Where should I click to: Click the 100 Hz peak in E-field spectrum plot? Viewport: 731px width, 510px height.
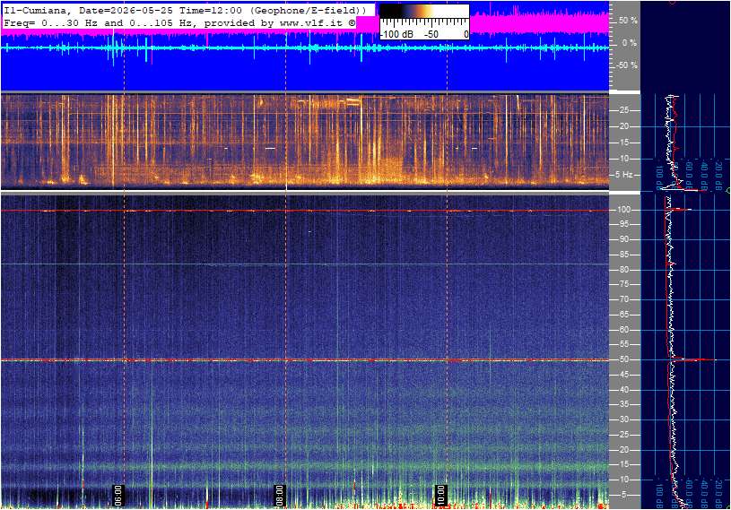pyautogui.click(x=680, y=210)
